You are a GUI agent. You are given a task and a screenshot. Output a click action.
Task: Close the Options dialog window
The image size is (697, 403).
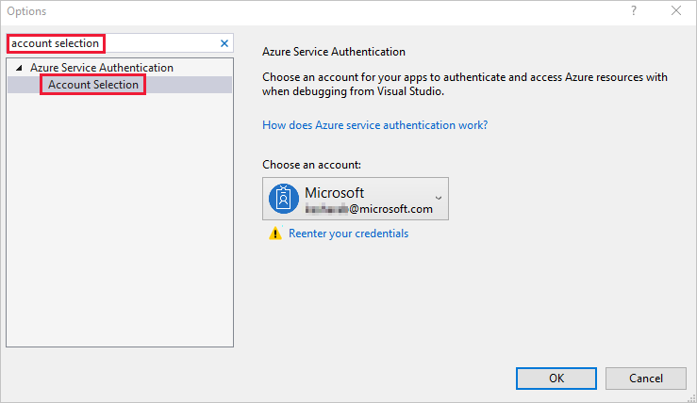(x=675, y=11)
